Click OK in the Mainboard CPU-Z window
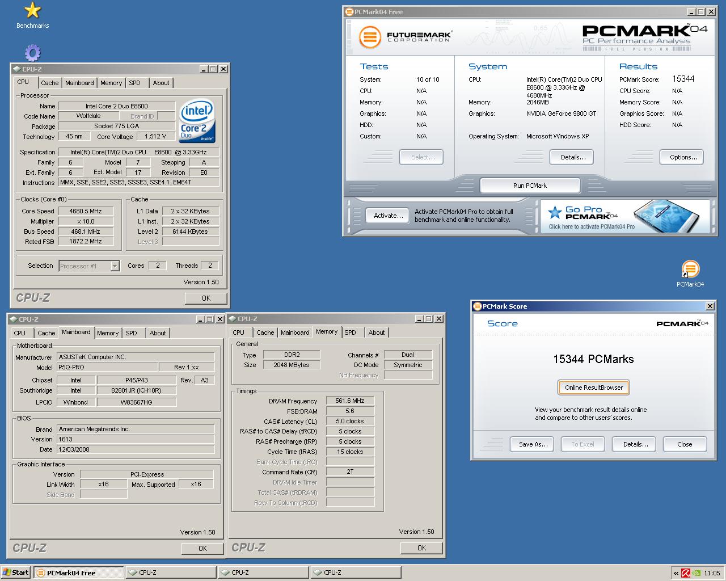This screenshot has height=581, width=726. [202, 548]
